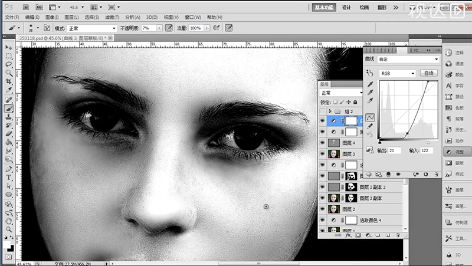Viewport: 472px width, 266px height.
Task: Toggle lock all for the layer
Action: pos(355,102)
